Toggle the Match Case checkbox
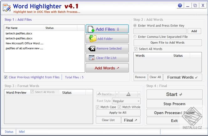The height and width of the screenshot is (136, 208). coord(98,107)
